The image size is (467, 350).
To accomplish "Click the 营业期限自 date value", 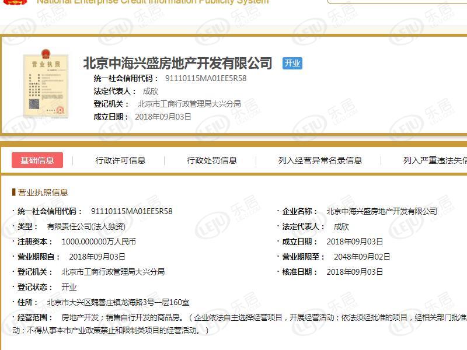I will coord(97,257).
